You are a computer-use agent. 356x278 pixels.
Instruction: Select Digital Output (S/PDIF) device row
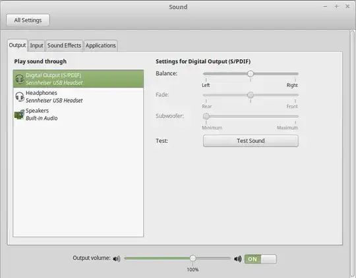point(78,79)
